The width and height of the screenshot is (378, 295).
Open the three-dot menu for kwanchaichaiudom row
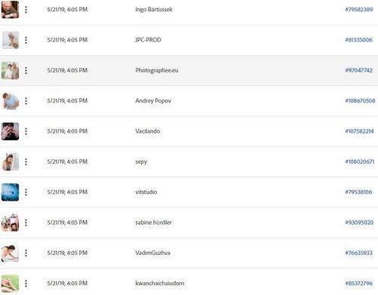[x=26, y=284]
